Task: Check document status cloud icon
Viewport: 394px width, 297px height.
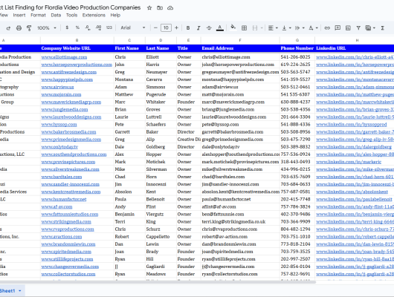Action: 170,7
